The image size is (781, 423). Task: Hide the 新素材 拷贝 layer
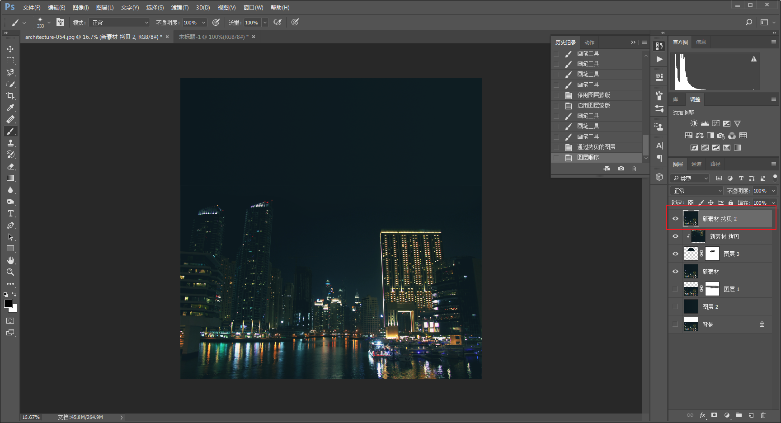(x=676, y=236)
